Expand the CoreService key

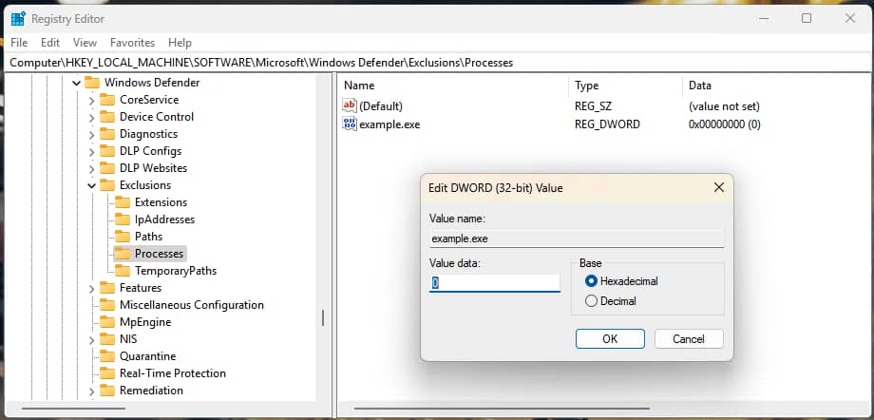(92, 101)
